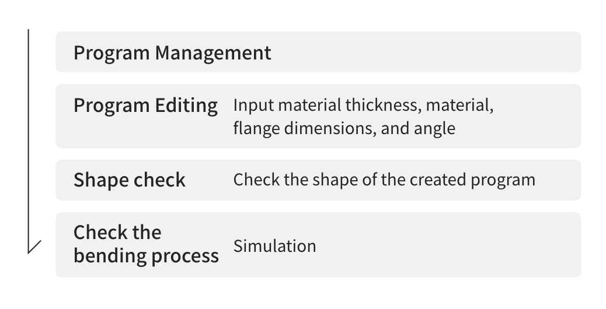Select the Program Editing heading

[x=146, y=106]
